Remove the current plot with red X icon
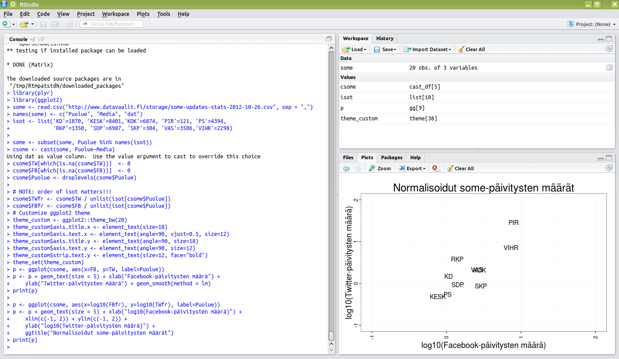 click(436, 168)
